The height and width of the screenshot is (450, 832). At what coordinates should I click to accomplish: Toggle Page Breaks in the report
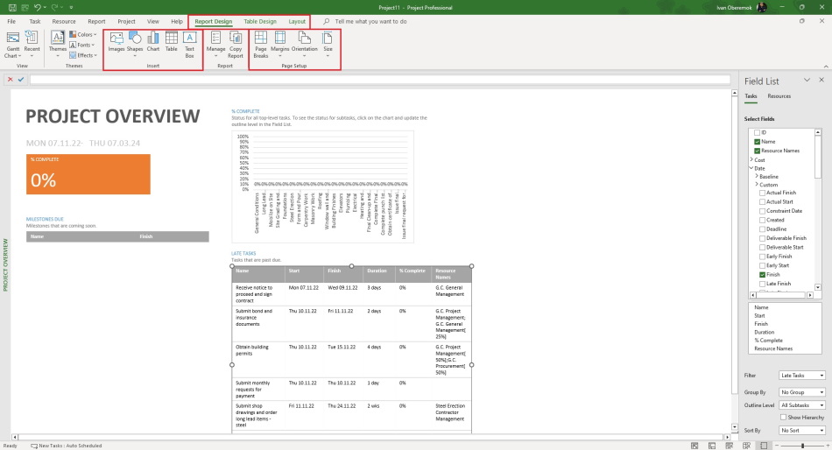click(260, 46)
